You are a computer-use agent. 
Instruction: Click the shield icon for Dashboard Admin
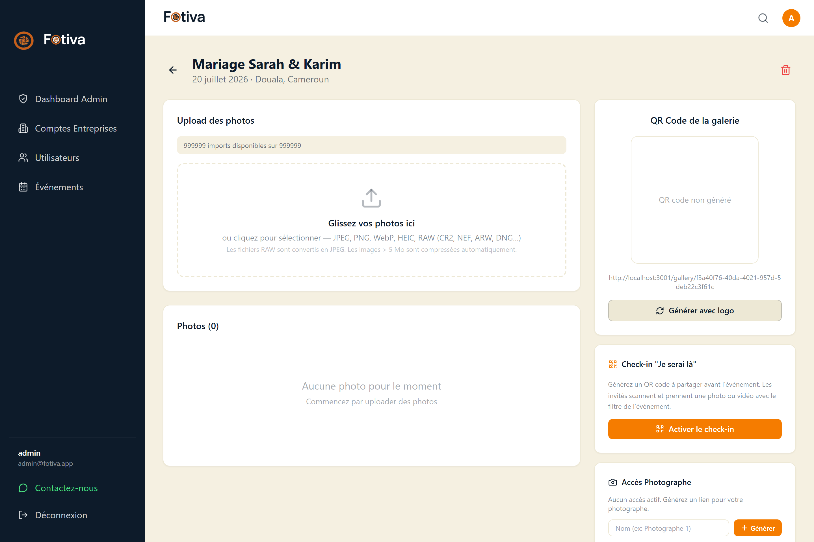[x=23, y=99]
